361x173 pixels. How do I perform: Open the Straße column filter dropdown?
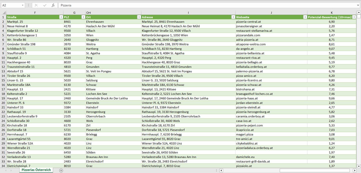click(61, 17)
